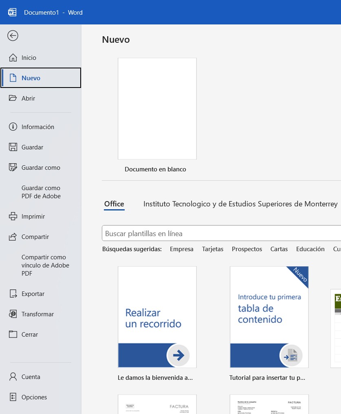Click the Transformar label in the sidebar
Viewport: 341px width, 414px height.
click(37, 314)
